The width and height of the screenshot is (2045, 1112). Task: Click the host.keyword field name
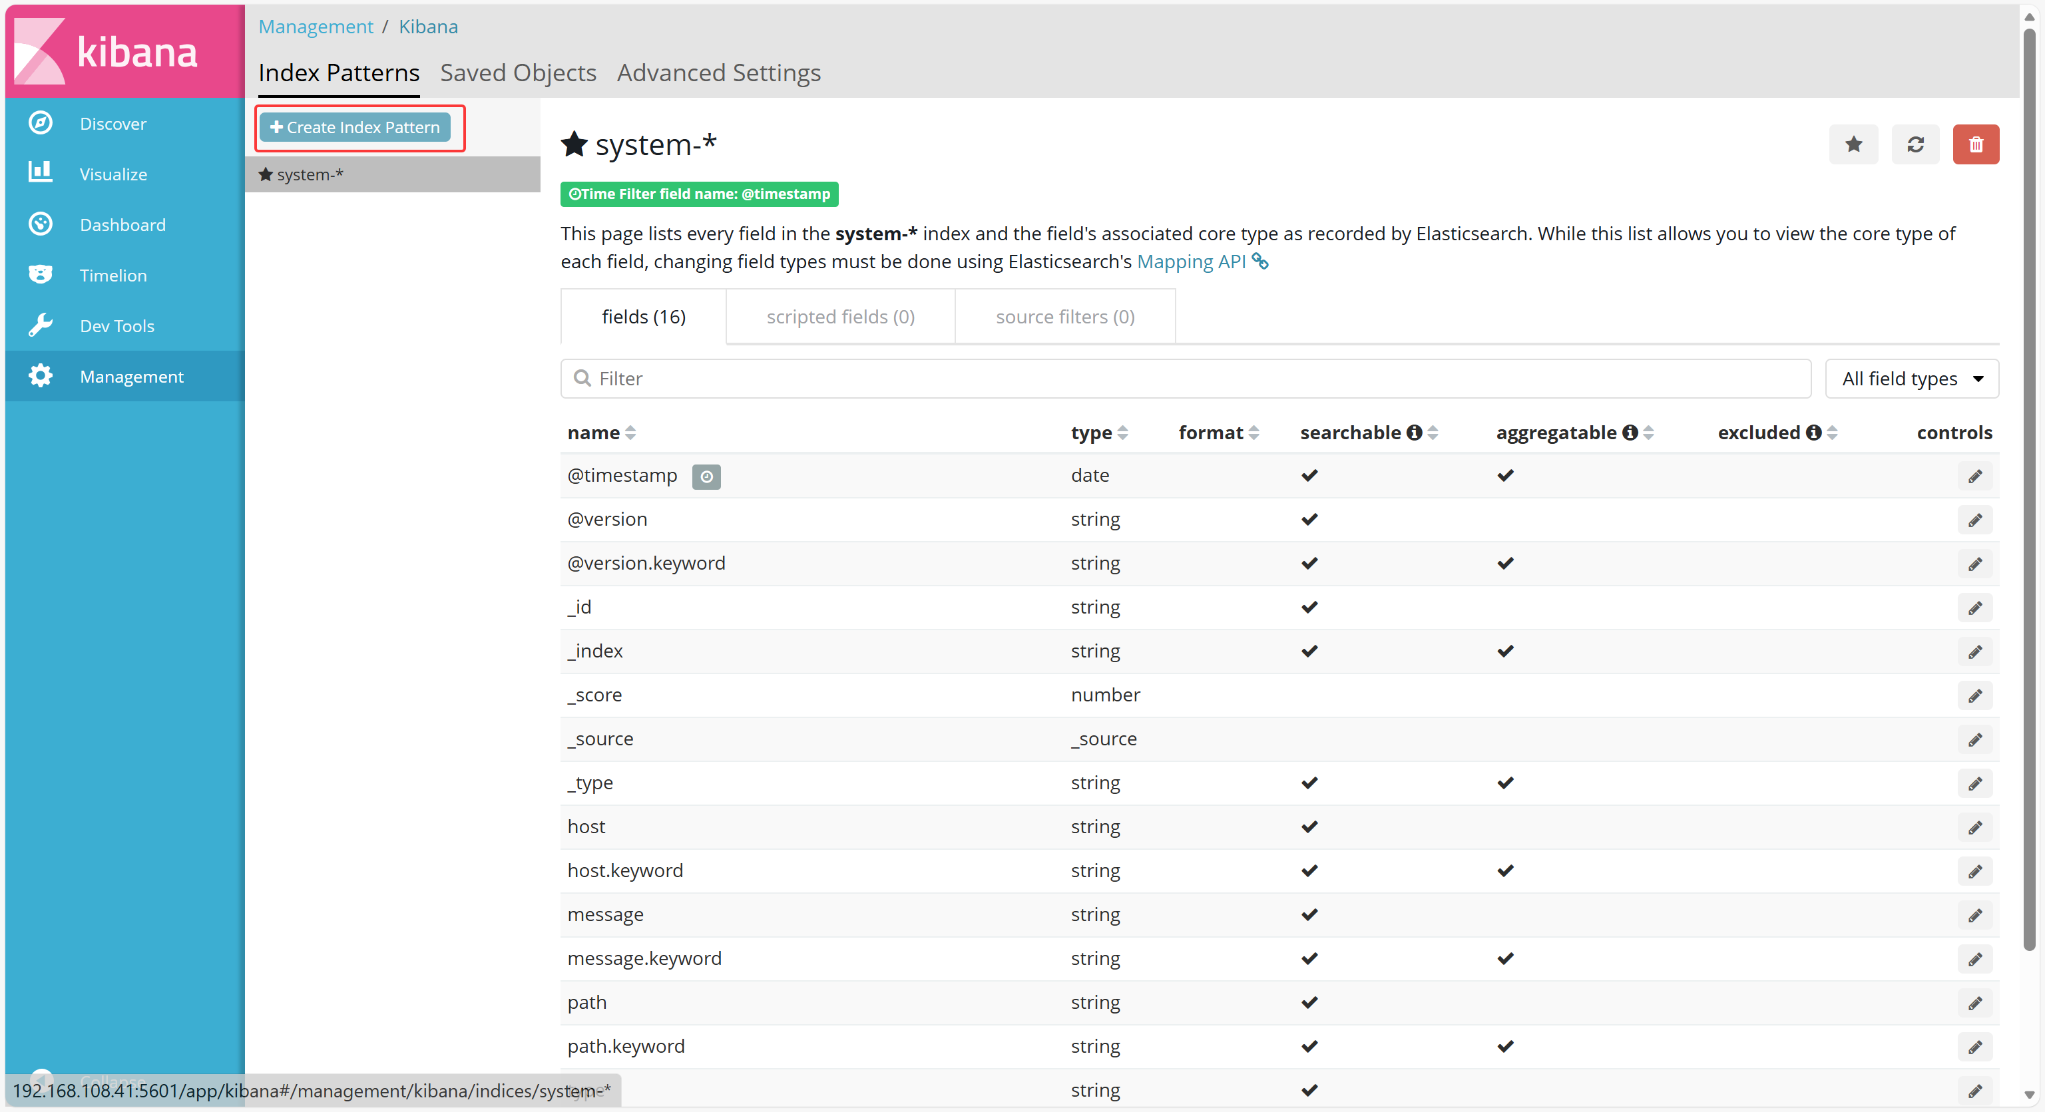[625, 870]
